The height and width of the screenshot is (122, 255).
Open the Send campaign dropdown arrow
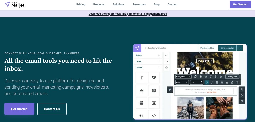pyautogui.click(x=240, y=48)
